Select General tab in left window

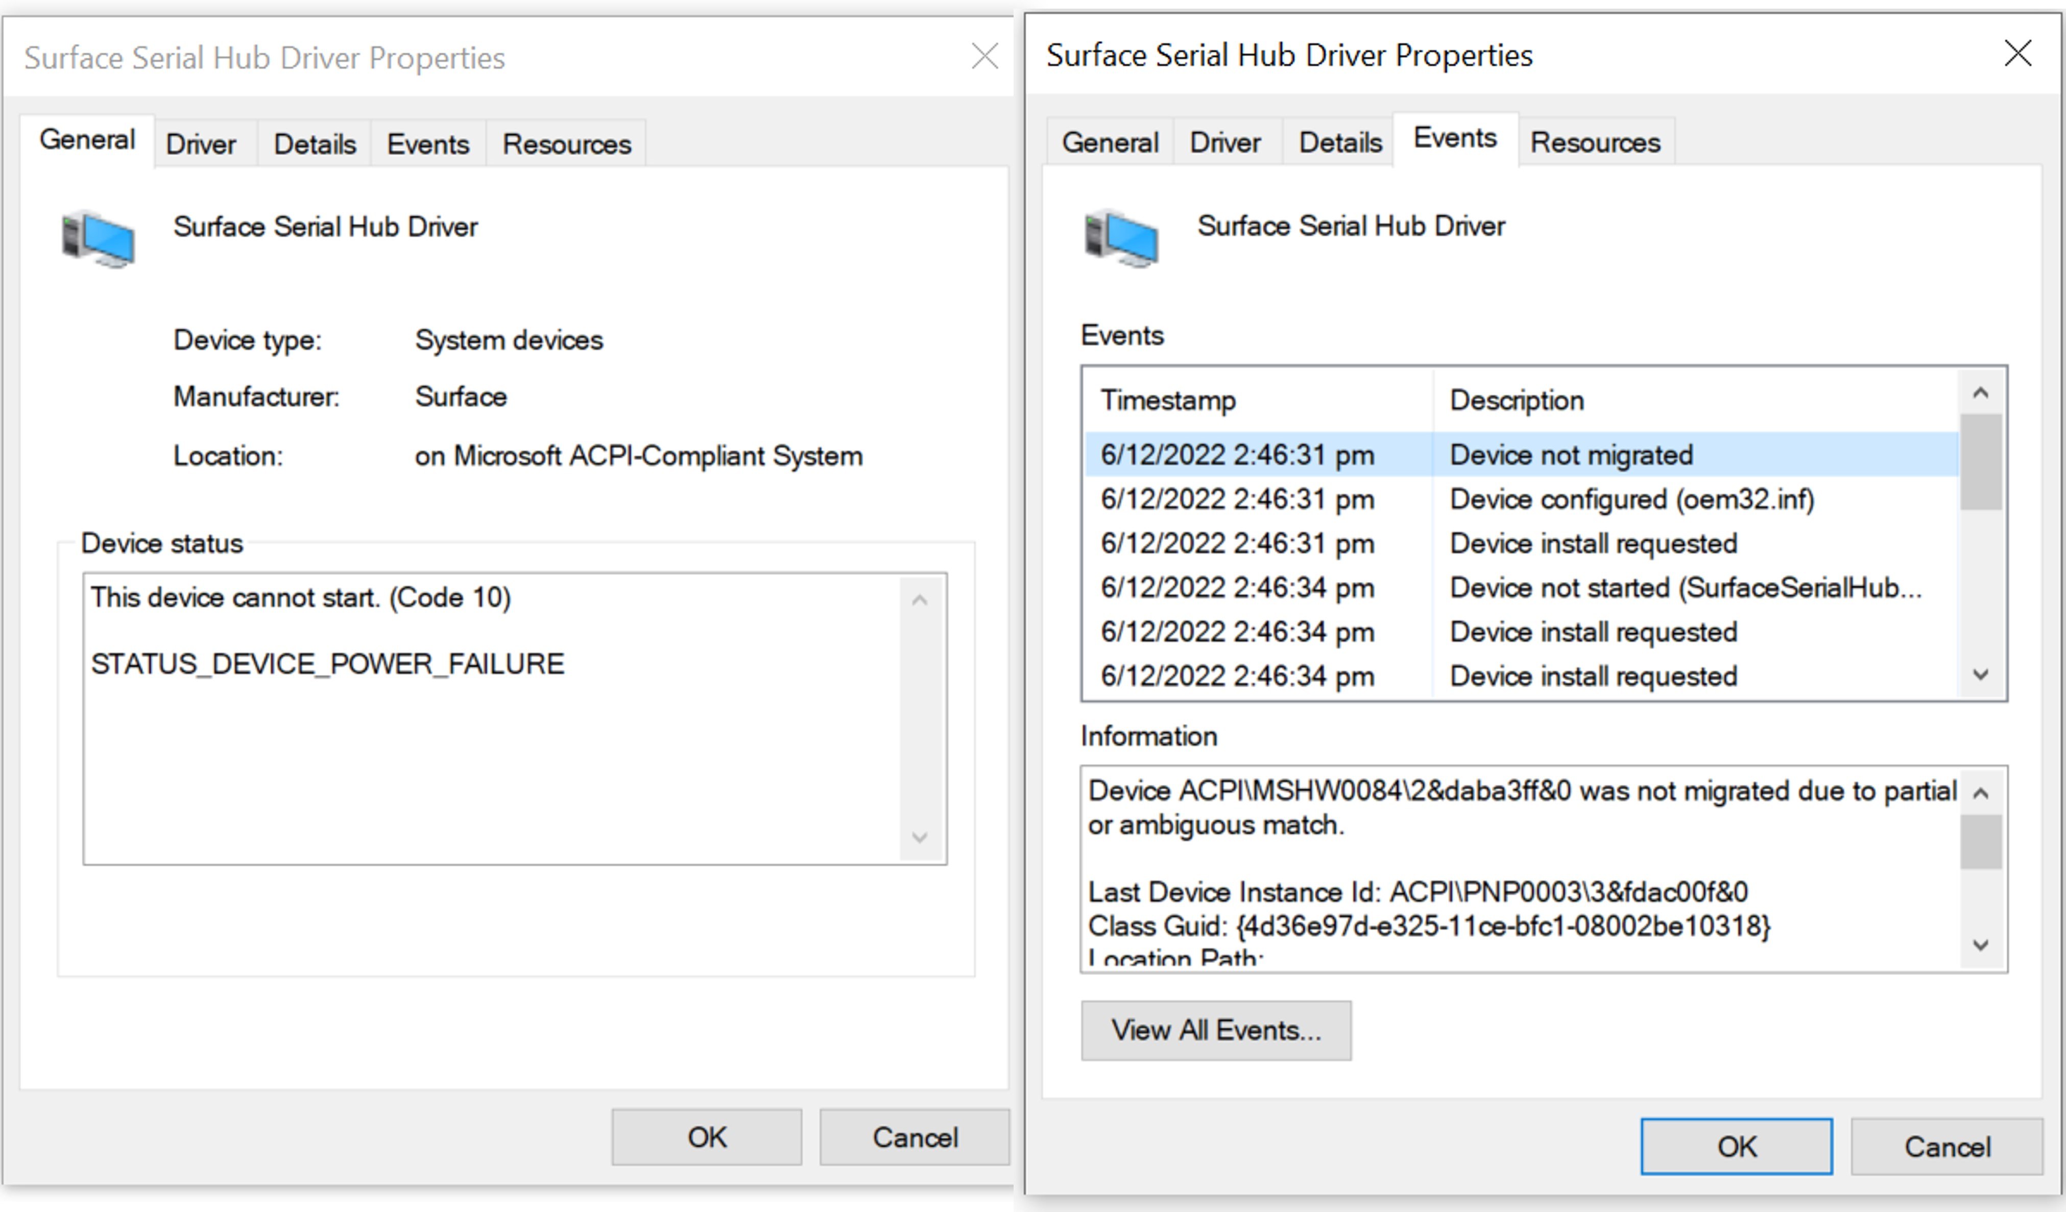[x=87, y=140]
